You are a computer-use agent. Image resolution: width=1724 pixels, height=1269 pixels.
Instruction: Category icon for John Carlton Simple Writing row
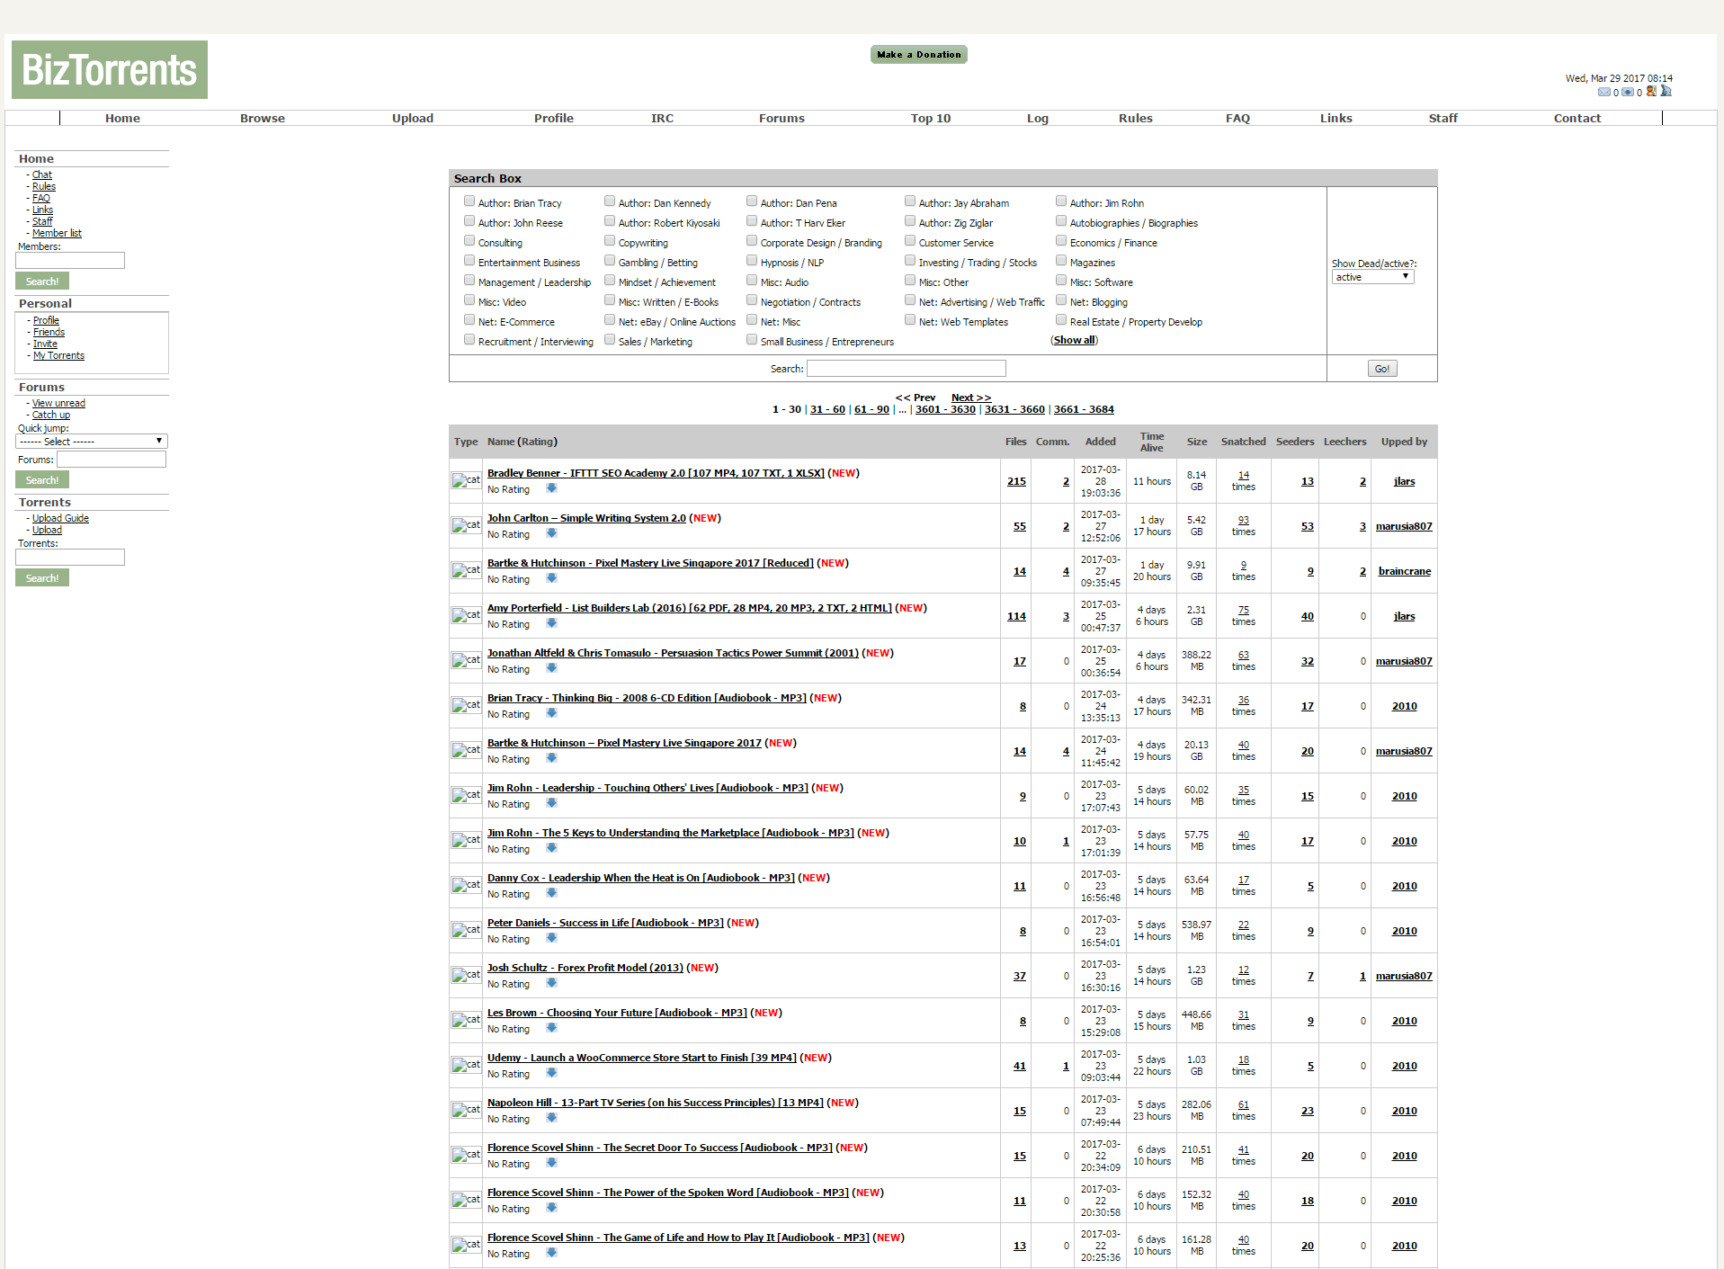click(x=466, y=526)
